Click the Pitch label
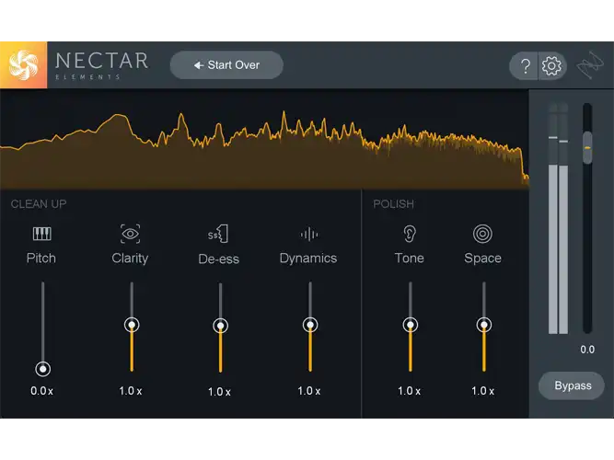 [x=41, y=259]
